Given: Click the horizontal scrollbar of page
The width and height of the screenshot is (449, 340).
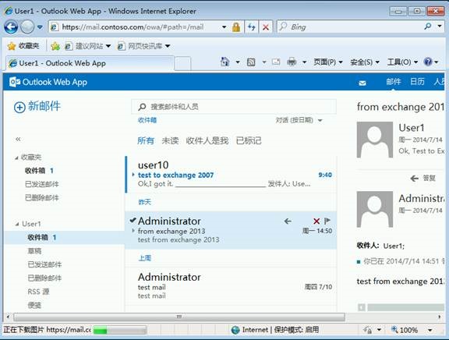Looking at the screenshot, I should [179, 317].
